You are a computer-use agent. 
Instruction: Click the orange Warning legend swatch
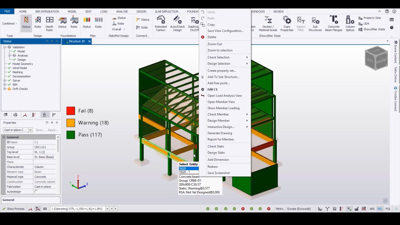click(x=71, y=123)
